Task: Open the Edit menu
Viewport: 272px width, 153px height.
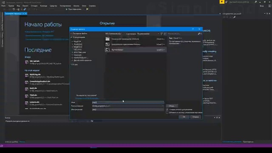Action: click(x=11, y=6)
